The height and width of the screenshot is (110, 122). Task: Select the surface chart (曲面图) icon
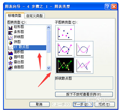[x=11, y=68]
